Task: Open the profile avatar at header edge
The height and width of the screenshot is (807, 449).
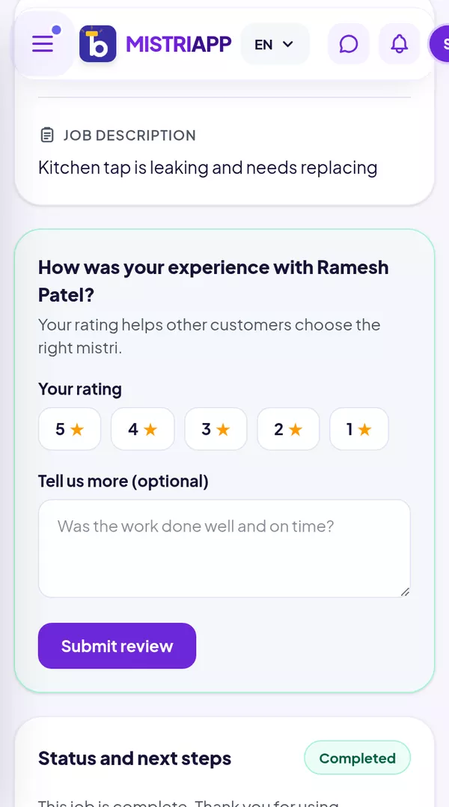Action: (440, 43)
